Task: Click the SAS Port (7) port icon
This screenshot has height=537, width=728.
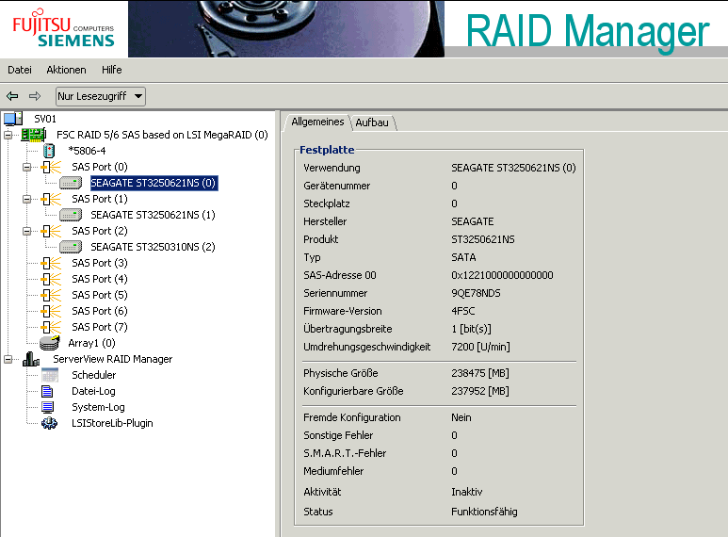Action: pos(51,327)
